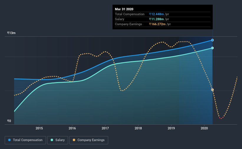Click the red negative earnings dip point
The image size is (242, 149).
coord(221,118)
